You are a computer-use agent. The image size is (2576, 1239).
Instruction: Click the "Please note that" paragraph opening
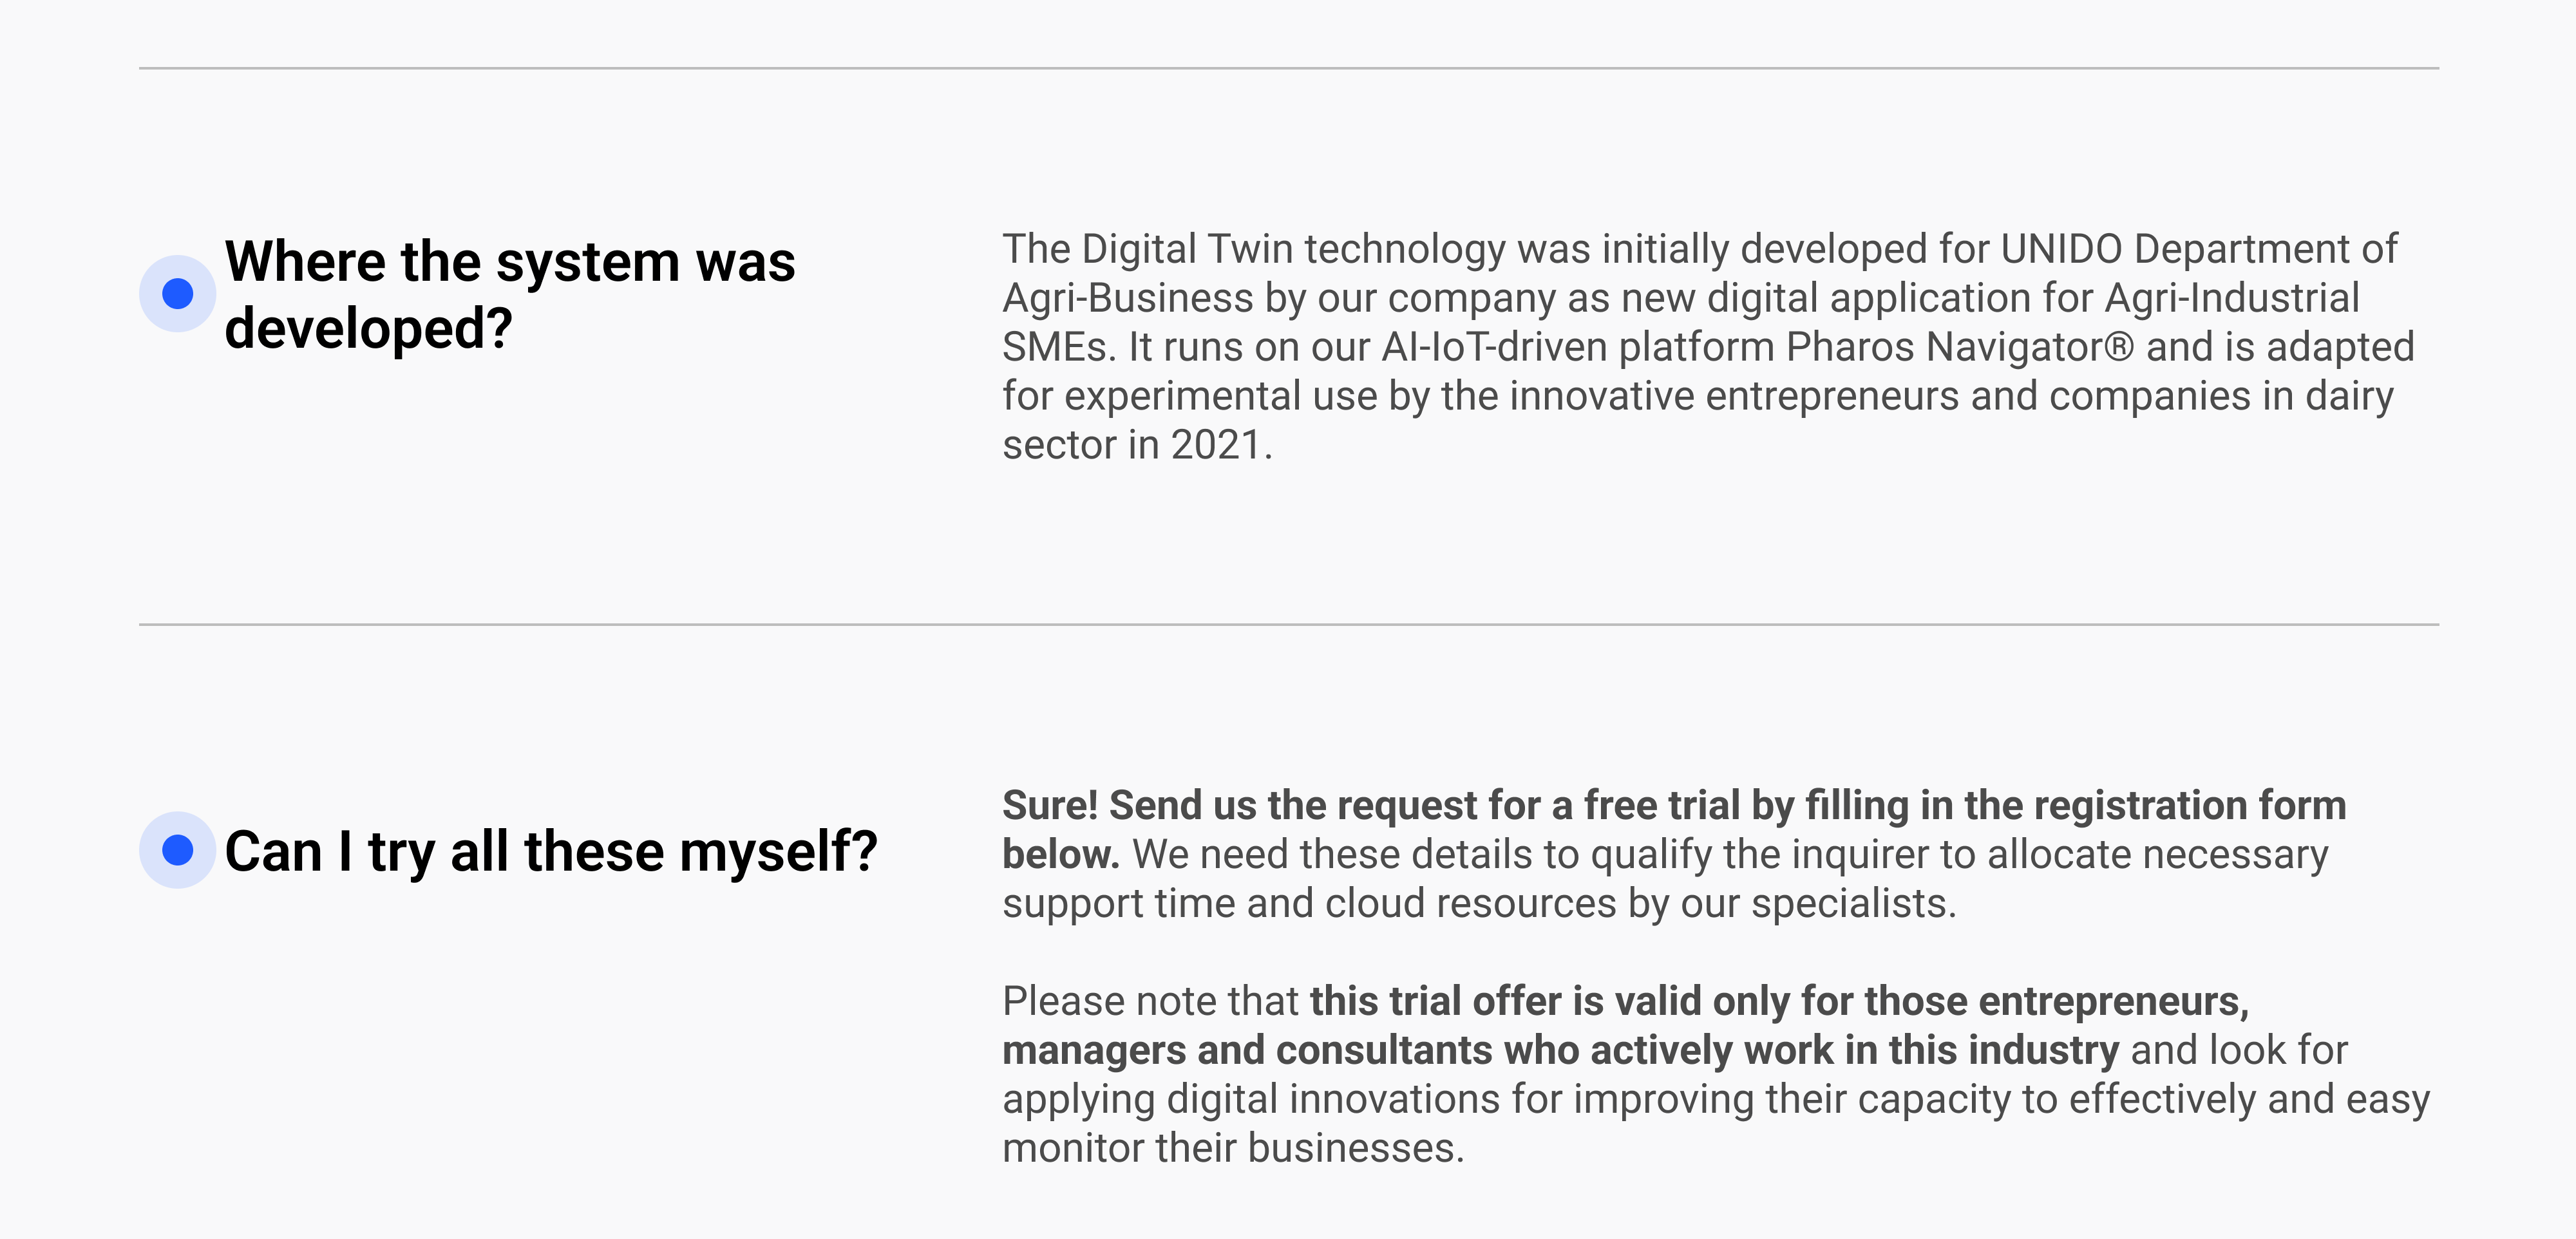tap(1150, 1001)
